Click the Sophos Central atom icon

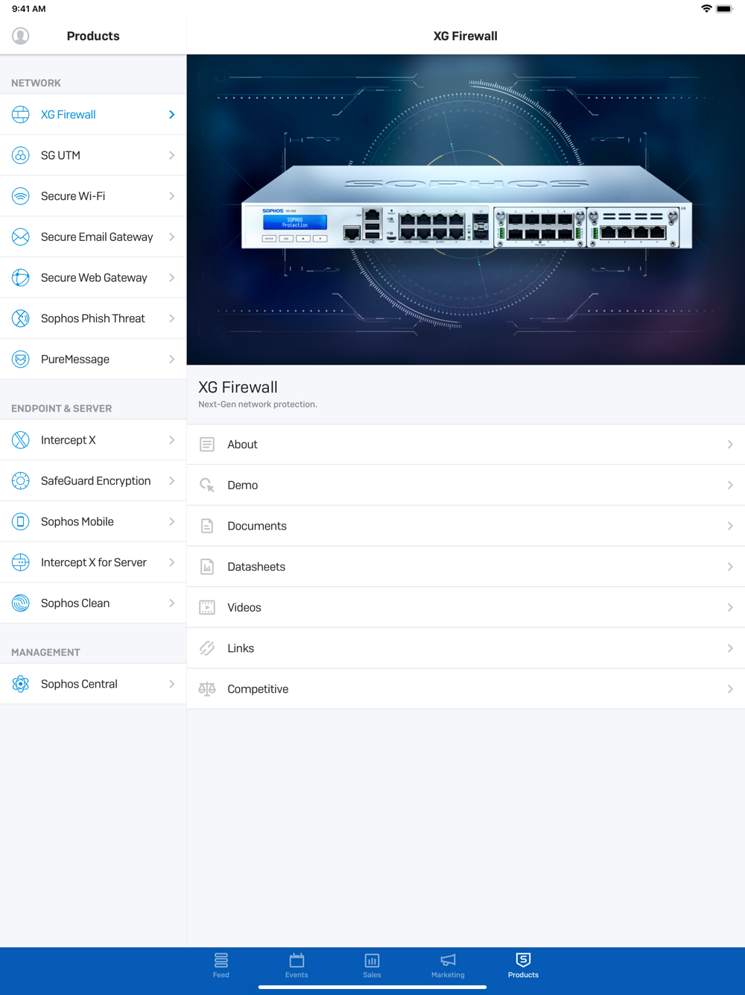(21, 684)
